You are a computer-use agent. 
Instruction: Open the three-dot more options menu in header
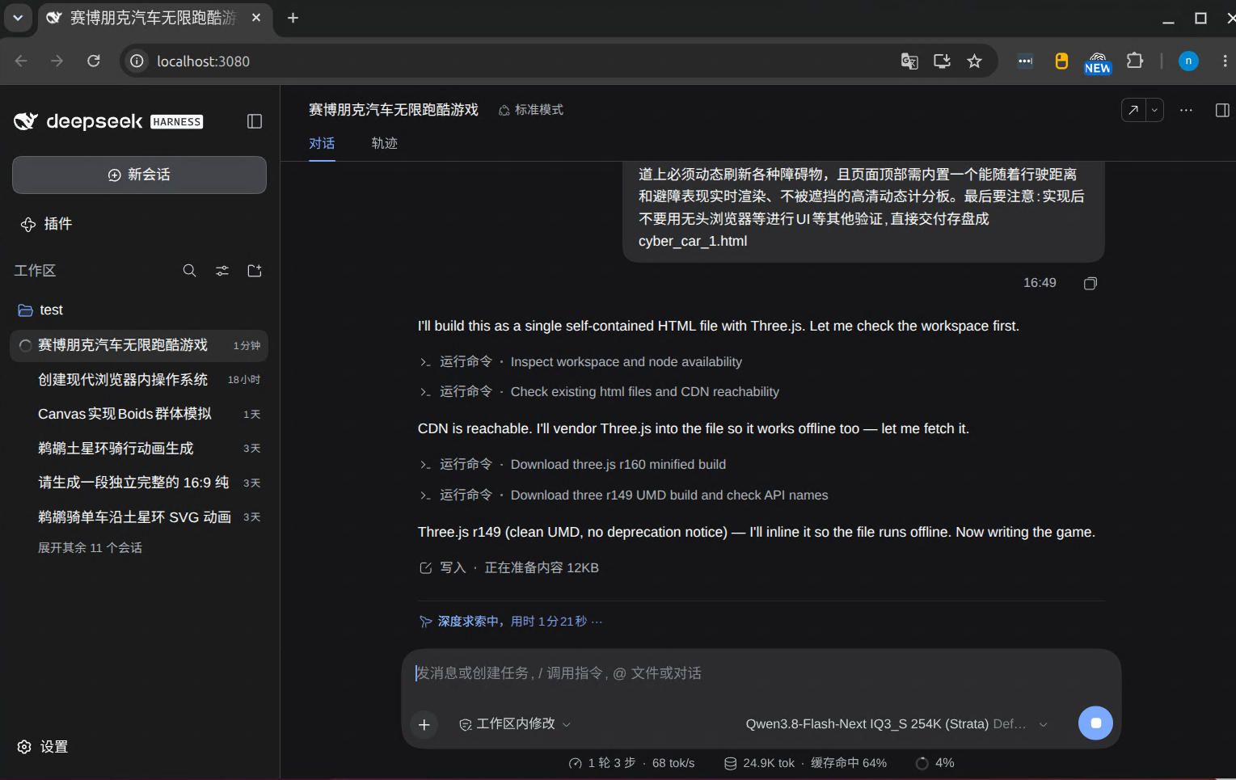point(1186,110)
